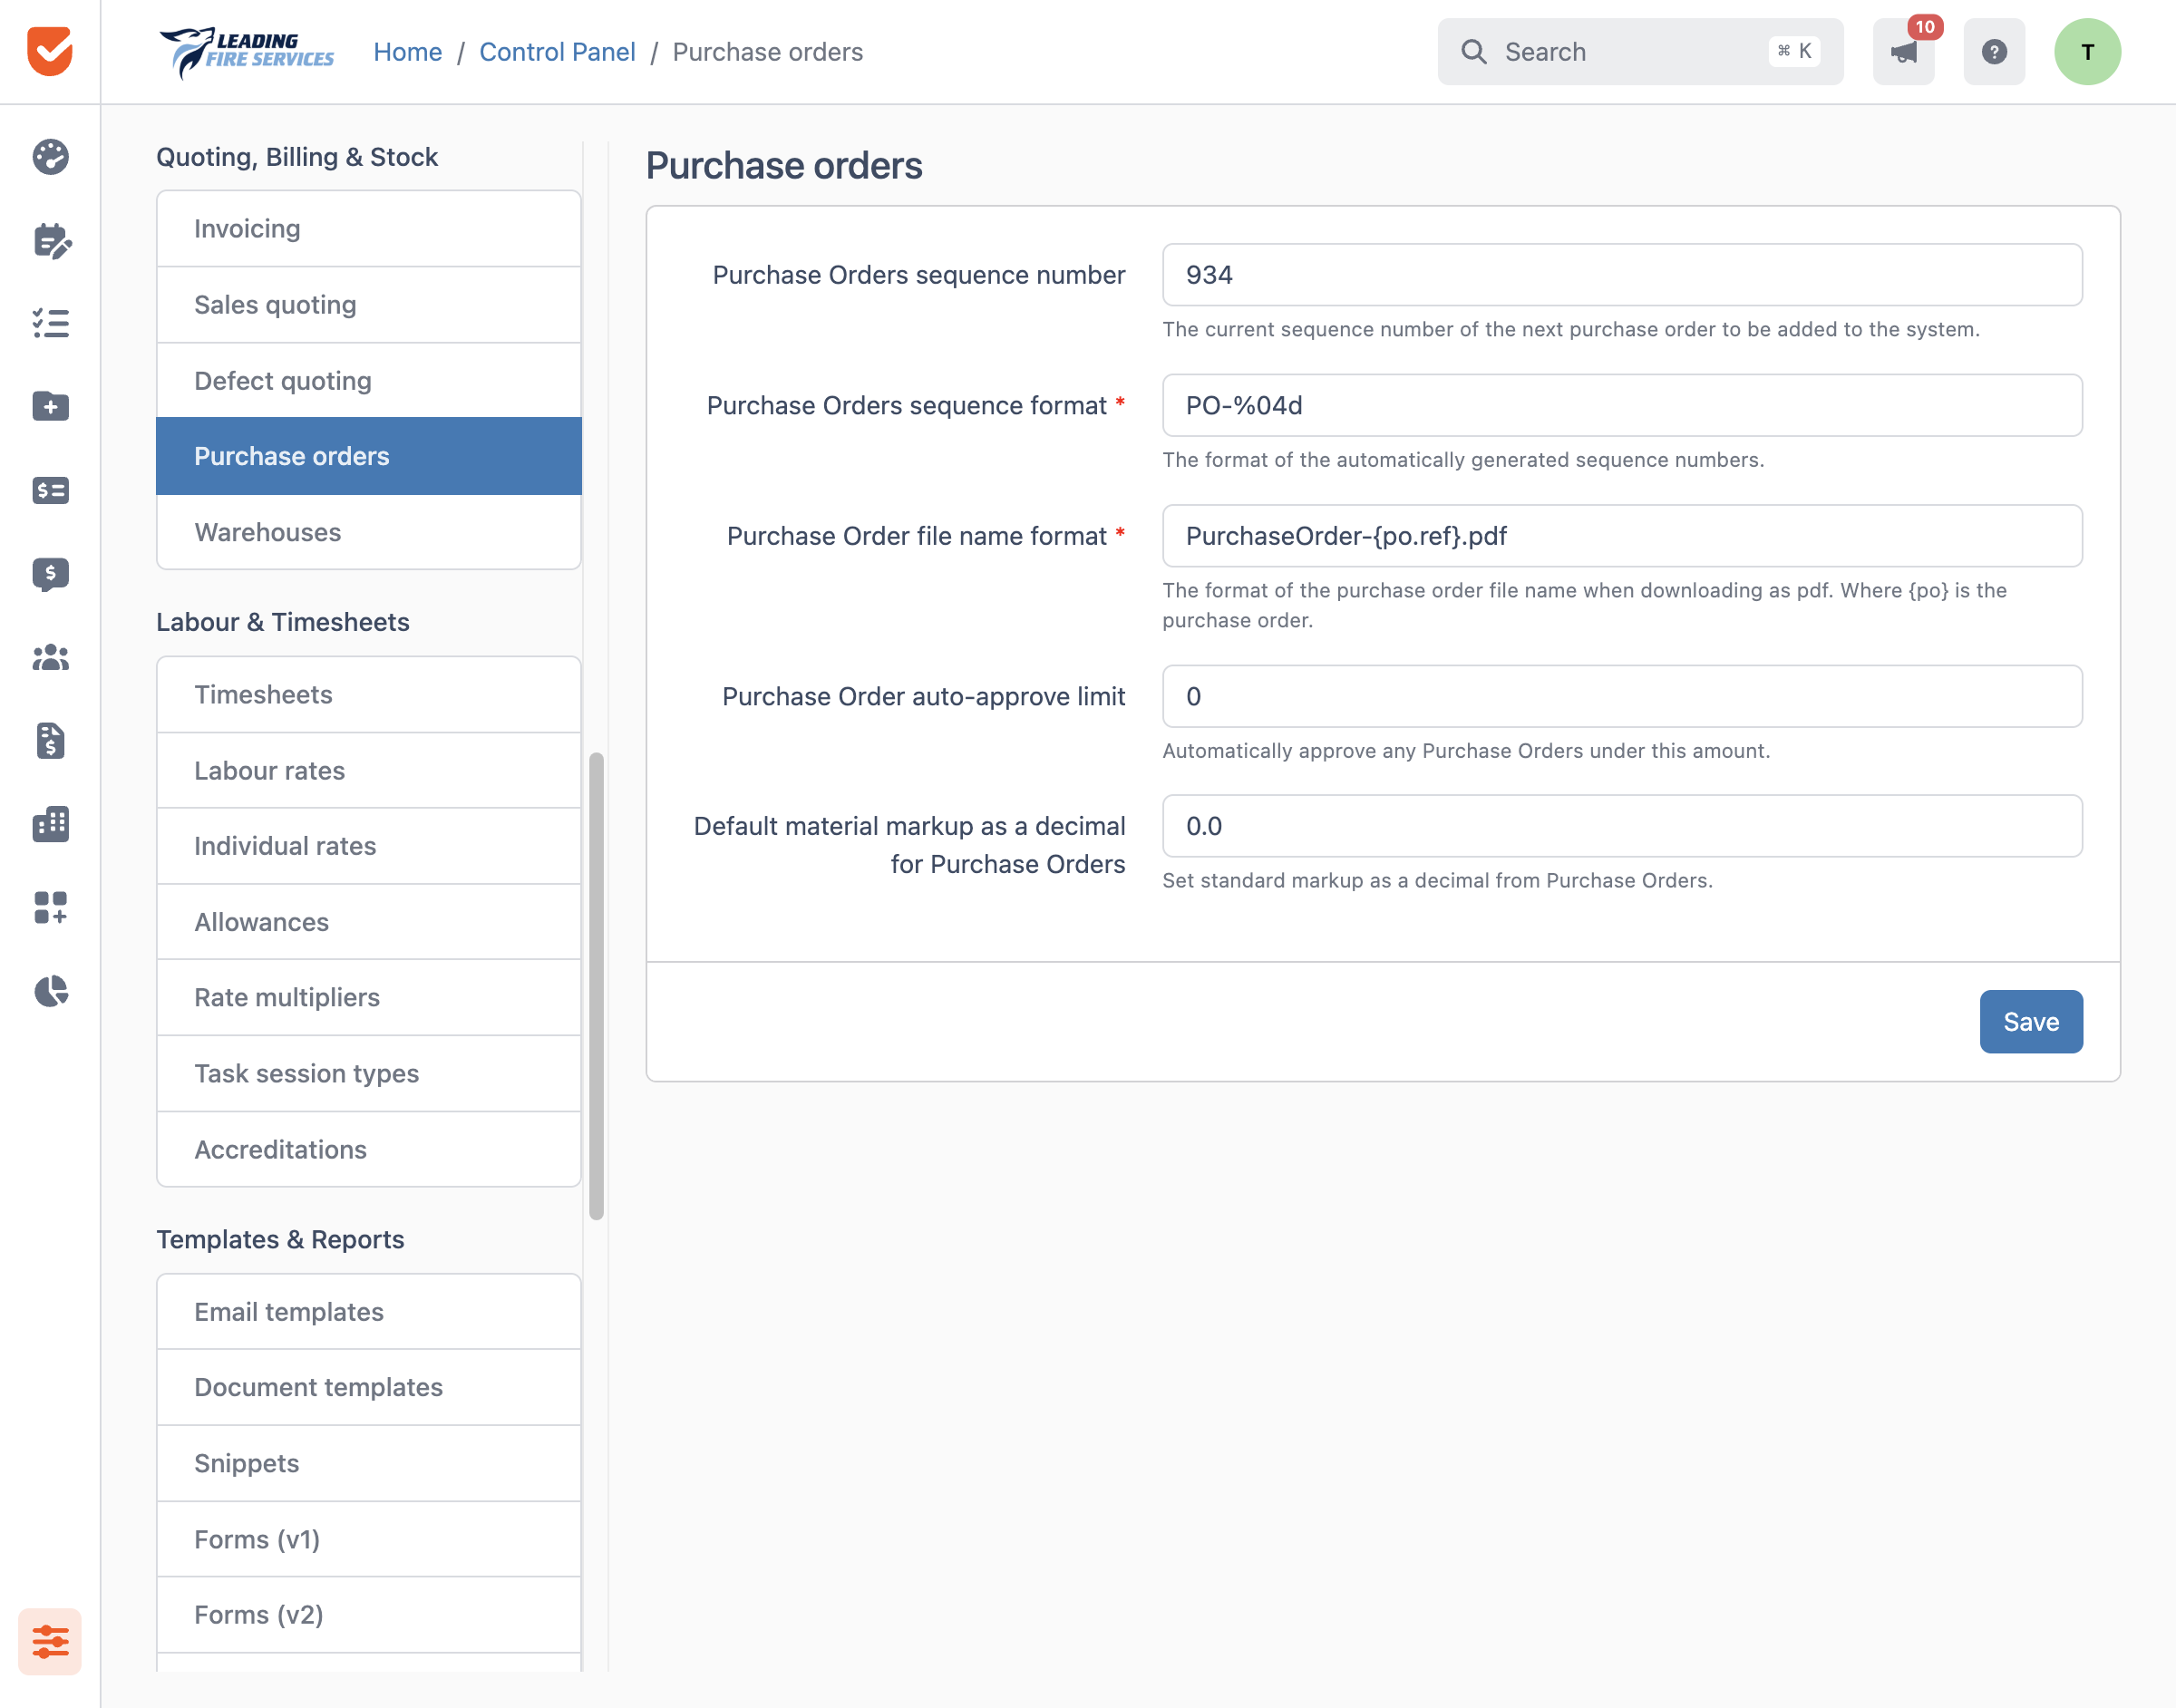Open Email templates settings item
The width and height of the screenshot is (2176, 1708).
[x=369, y=1311]
